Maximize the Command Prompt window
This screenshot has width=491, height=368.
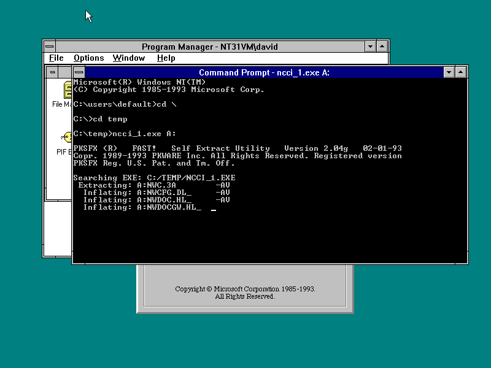pos(460,72)
